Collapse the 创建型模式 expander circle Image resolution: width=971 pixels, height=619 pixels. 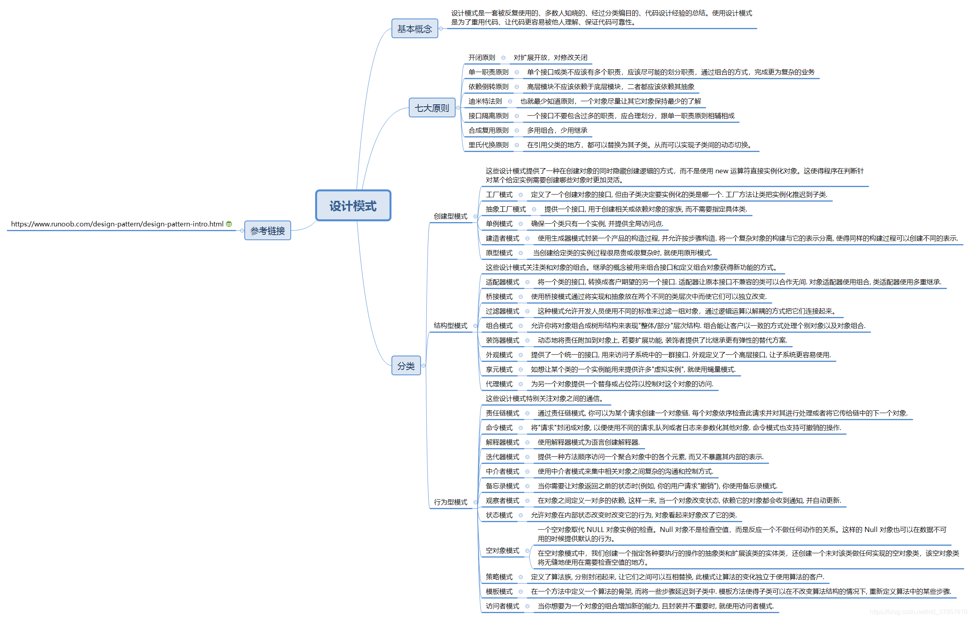[475, 217]
